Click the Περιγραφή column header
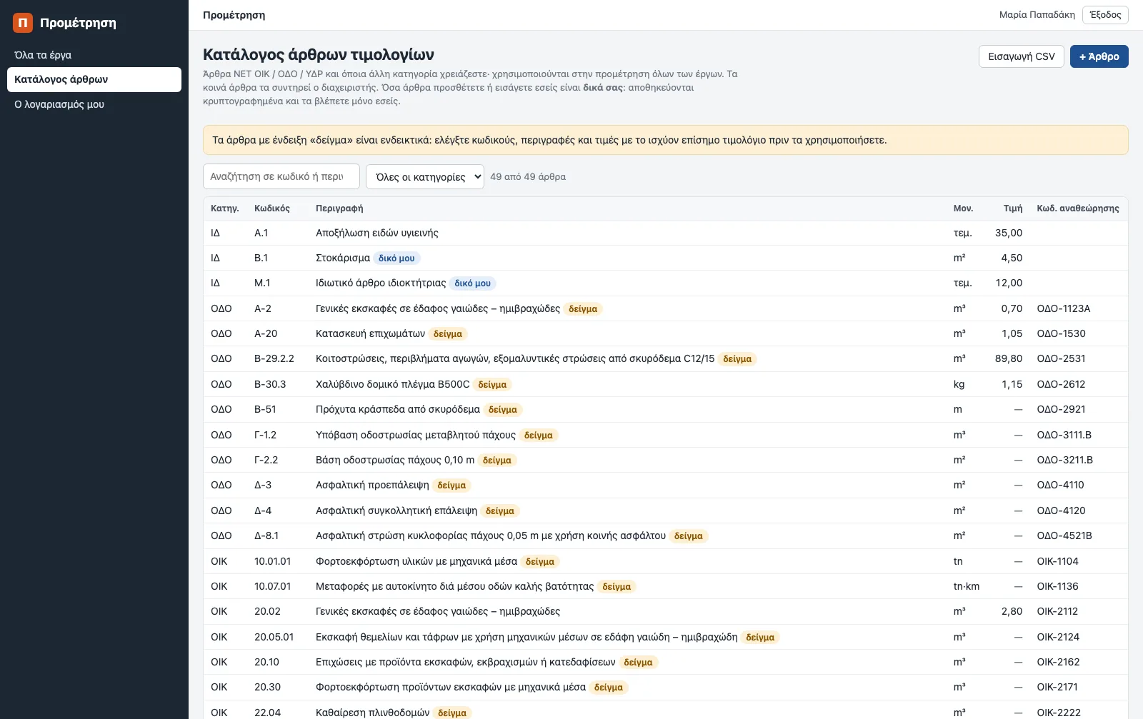Image resolution: width=1143 pixels, height=719 pixels. (339, 208)
